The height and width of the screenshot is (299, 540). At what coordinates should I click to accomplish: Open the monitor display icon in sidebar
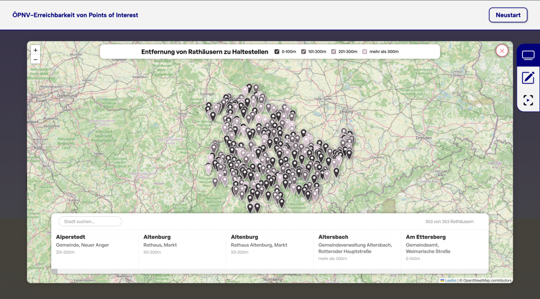[528, 55]
